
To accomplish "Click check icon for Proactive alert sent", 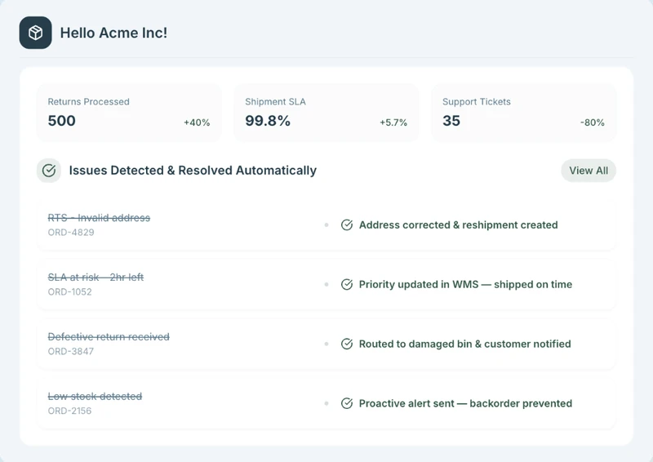I will point(347,403).
